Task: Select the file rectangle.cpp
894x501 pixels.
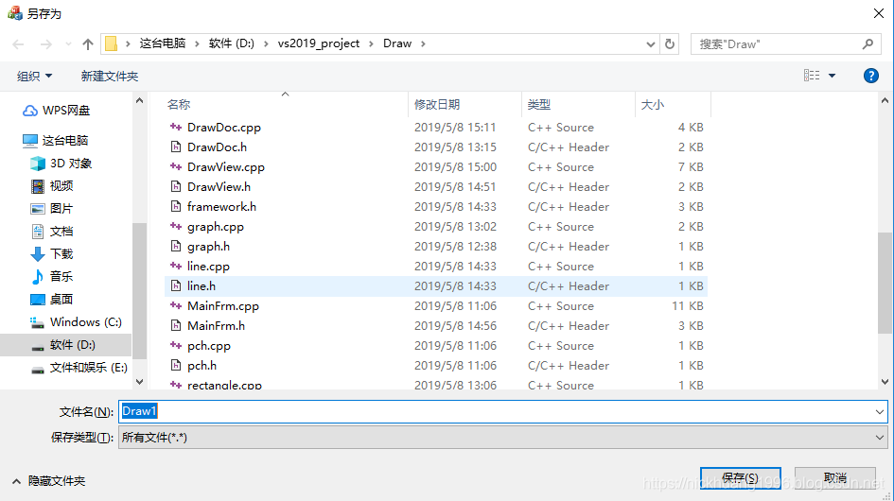Action: point(224,385)
